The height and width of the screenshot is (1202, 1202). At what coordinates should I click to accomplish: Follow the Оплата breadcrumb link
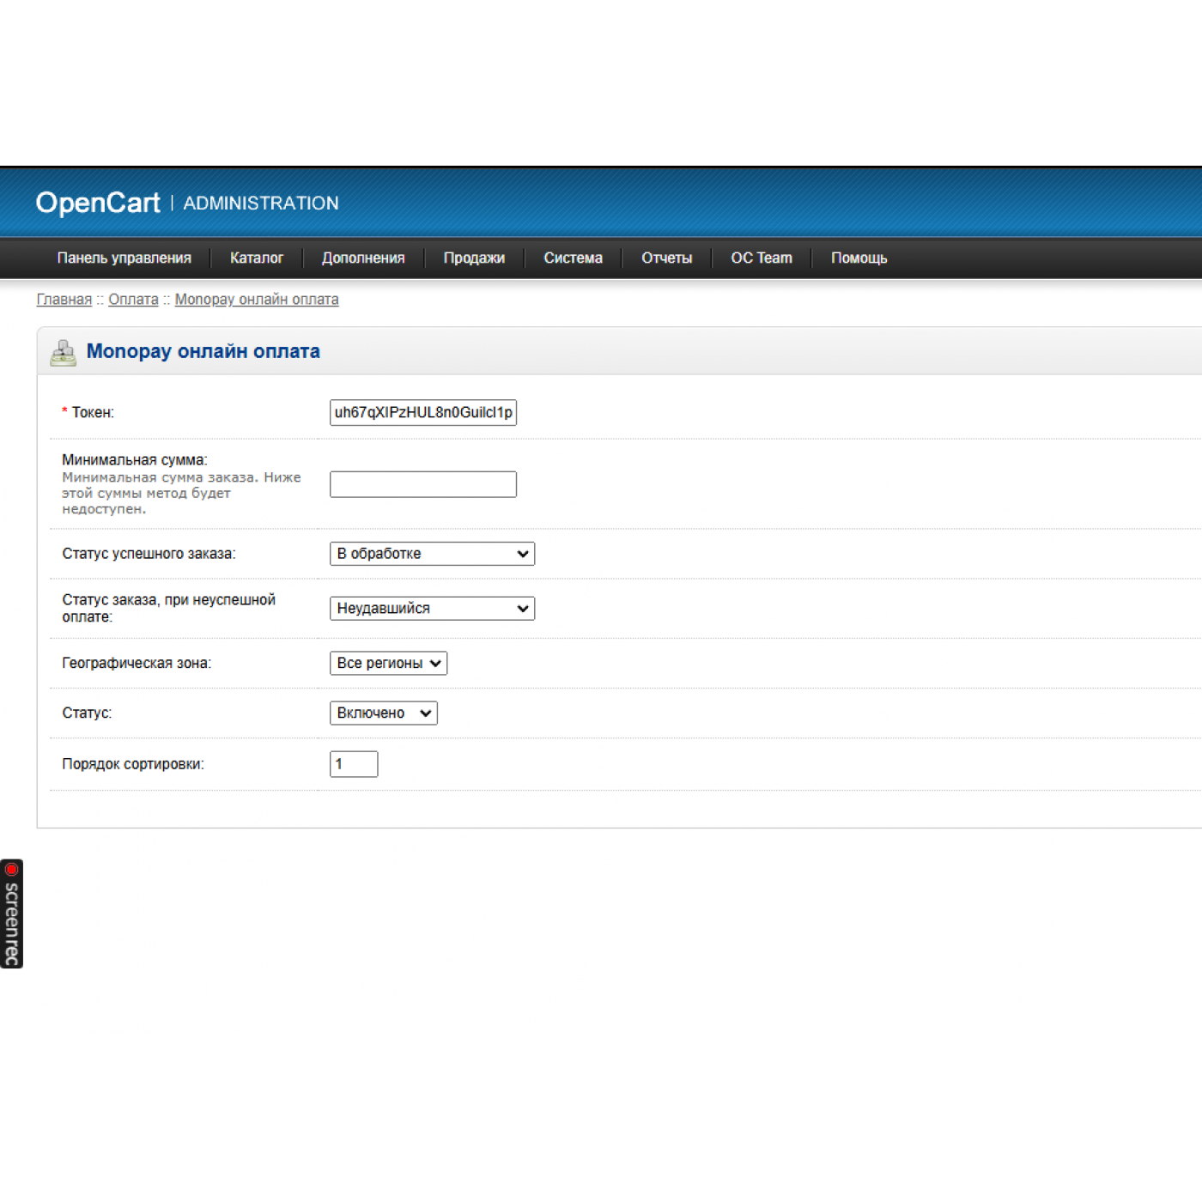point(133,300)
